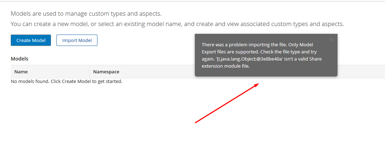Click the red arrow annotation

tap(227, 103)
